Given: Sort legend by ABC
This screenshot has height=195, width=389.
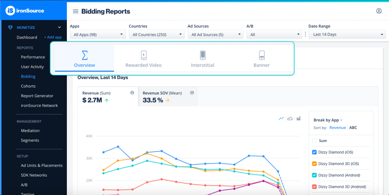Looking at the screenshot, I should click(353, 128).
